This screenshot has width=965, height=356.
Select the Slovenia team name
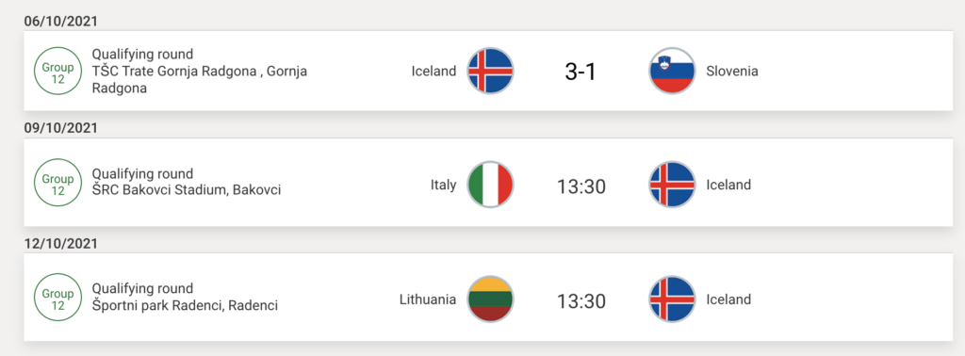[x=732, y=71]
